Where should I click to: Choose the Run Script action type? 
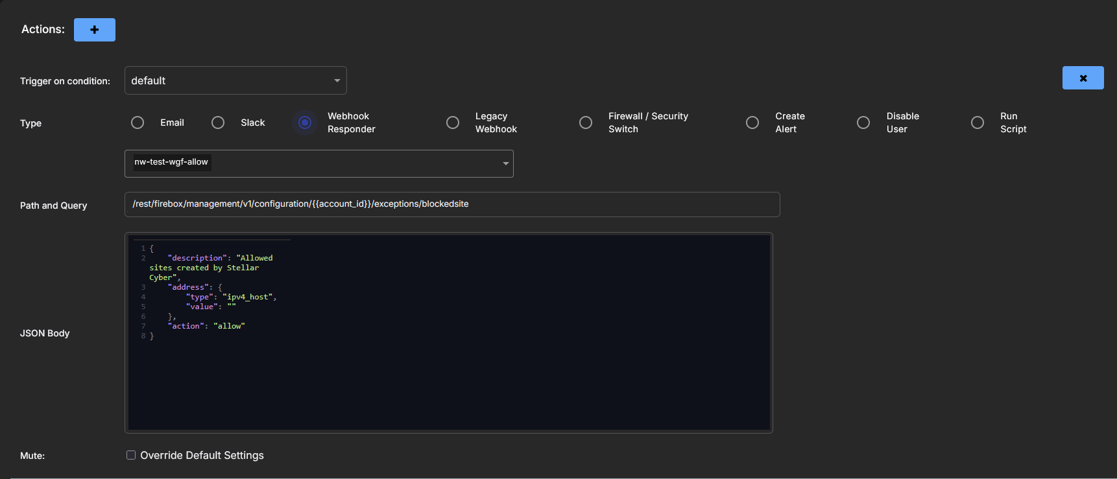(x=978, y=123)
